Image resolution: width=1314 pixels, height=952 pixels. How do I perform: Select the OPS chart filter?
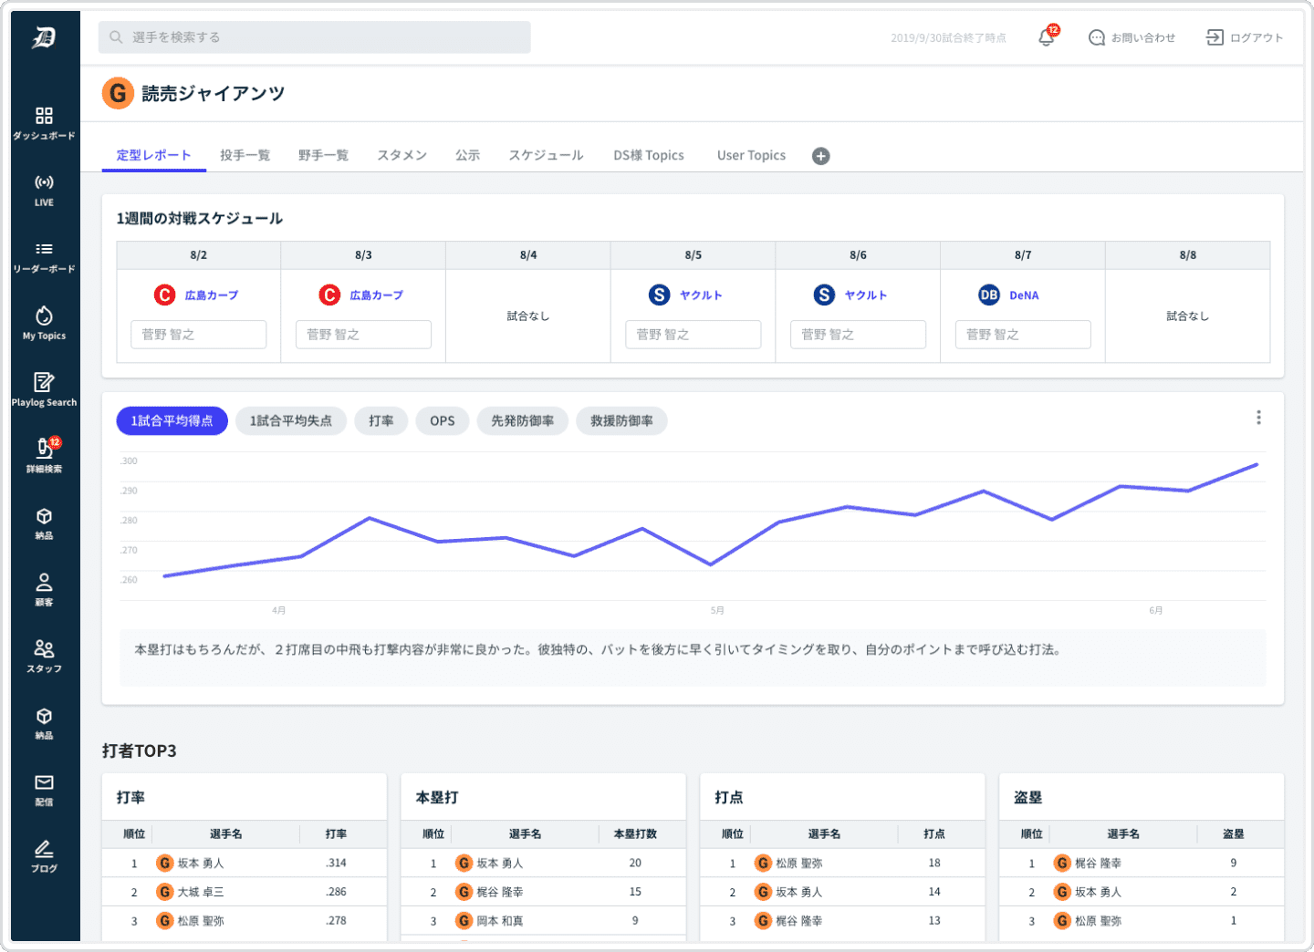[x=443, y=421]
